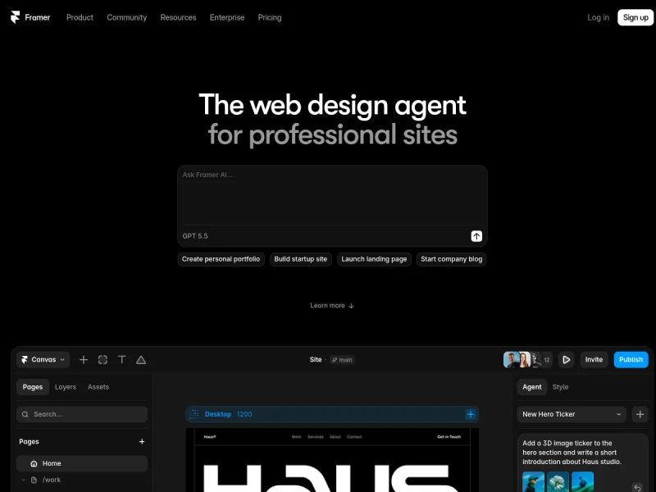Click the blue Publish button

coord(631,360)
